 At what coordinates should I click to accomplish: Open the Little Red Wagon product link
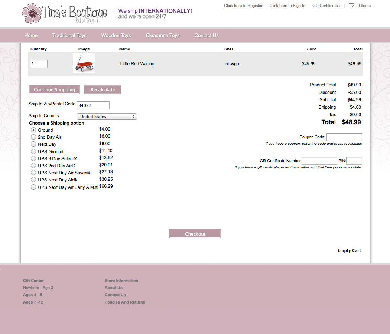tap(137, 64)
